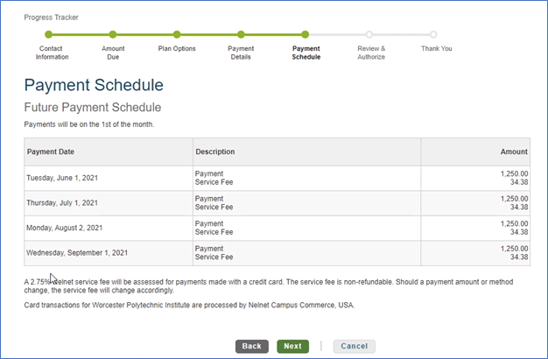
Task: Cancel the payment plan setup
Action: 354,346
